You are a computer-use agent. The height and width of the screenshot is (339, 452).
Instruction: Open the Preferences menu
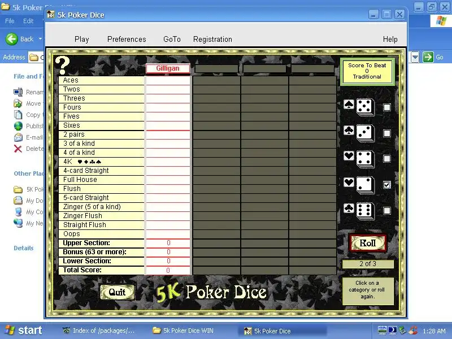click(127, 39)
